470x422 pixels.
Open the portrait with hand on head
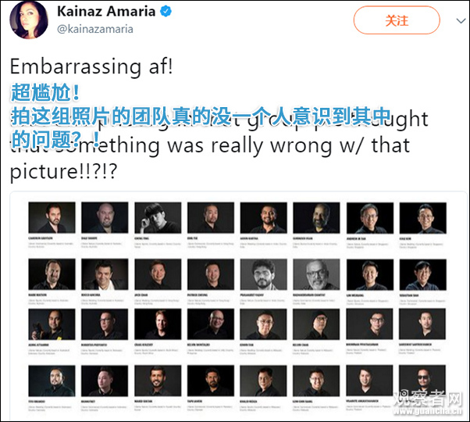pyautogui.click(x=158, y=218)
